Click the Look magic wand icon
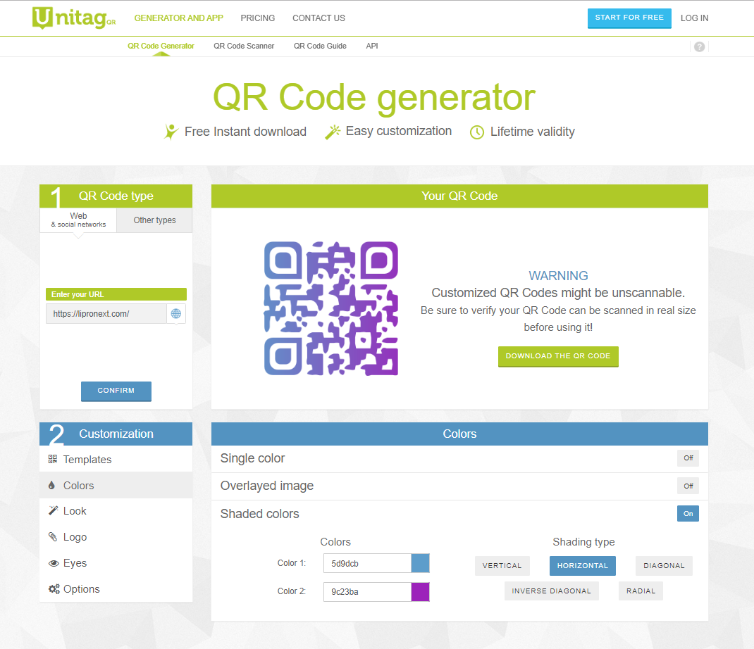Viewport: 754px width, 649px height. (53, 510)
